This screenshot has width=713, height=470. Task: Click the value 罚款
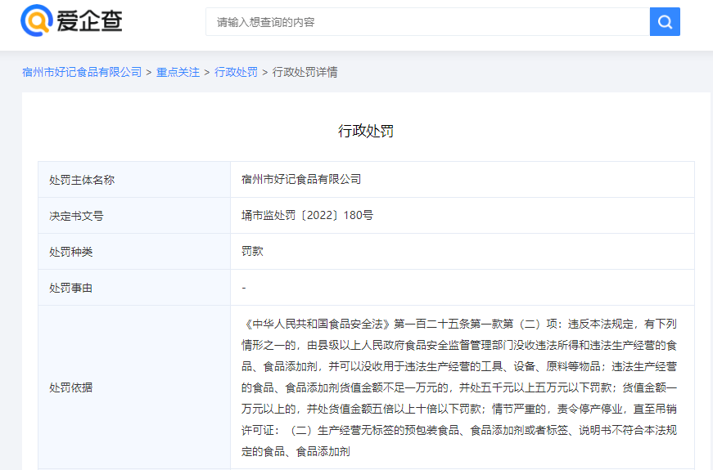(x=252, y=251)
